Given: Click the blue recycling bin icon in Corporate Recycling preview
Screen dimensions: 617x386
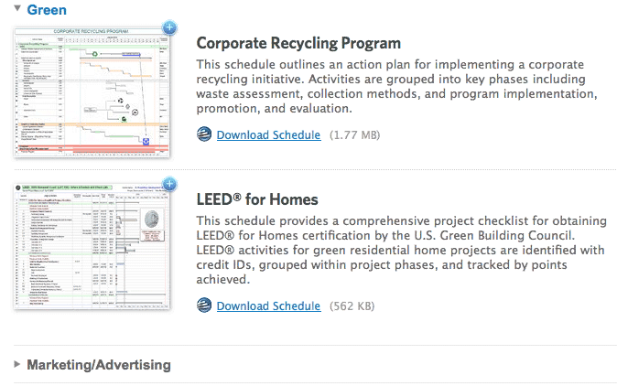Looking at the screenshot, I should (x=146, y=141).
